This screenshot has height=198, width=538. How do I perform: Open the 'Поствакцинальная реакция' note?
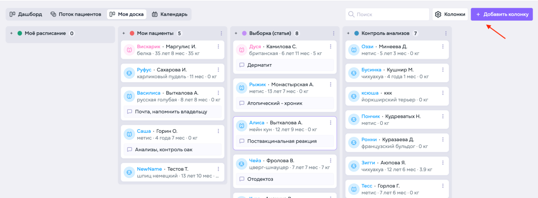tap(285, 141)
